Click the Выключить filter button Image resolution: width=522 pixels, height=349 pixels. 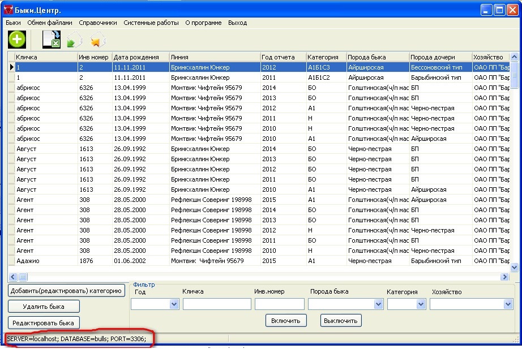pos(341,321)
